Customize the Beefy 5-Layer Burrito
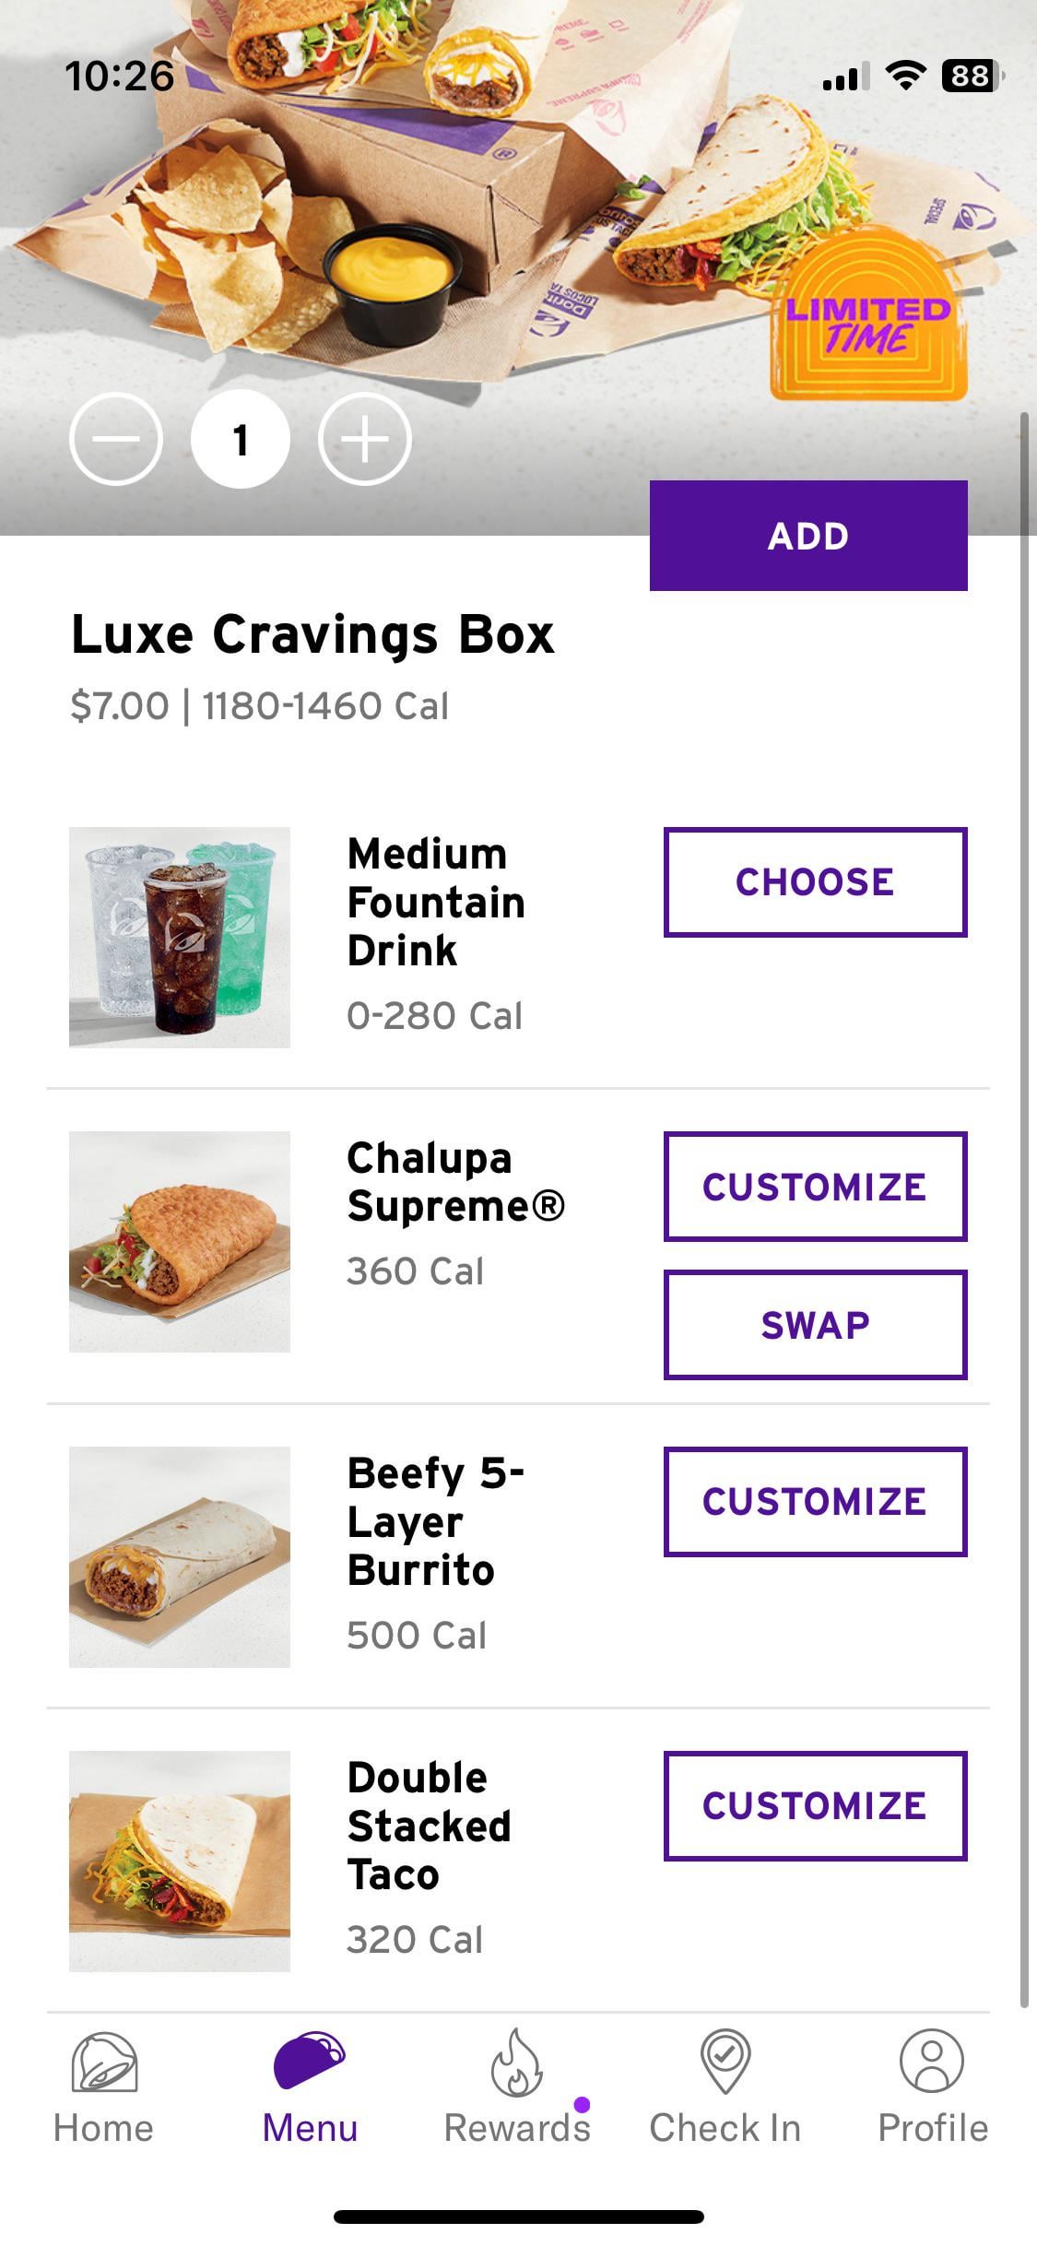1037x2246 pixels. [815, 1502]
